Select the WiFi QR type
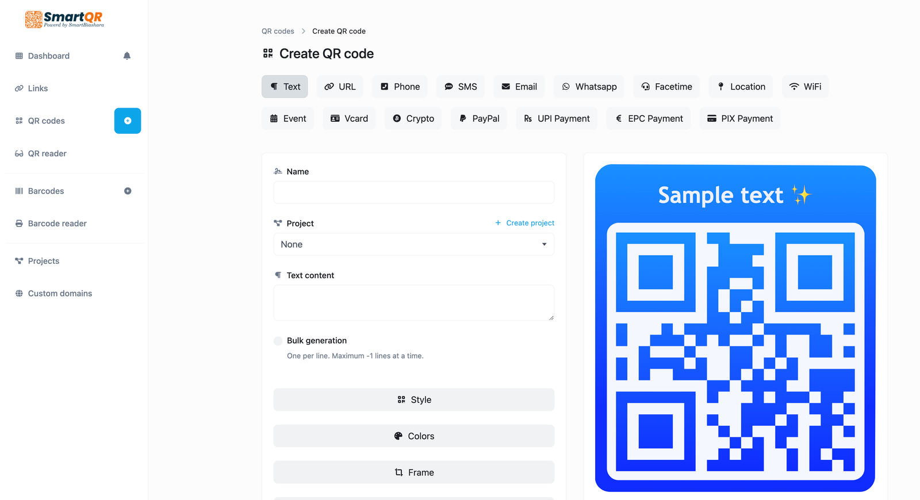Viewport: 920px width, 500px height. 805,87
